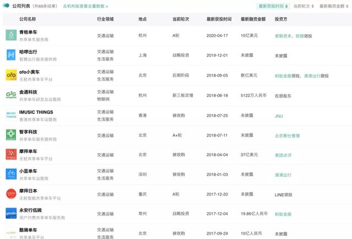
Task: Click the round red 摩拜日本 logo
Action: coord(11,194)
